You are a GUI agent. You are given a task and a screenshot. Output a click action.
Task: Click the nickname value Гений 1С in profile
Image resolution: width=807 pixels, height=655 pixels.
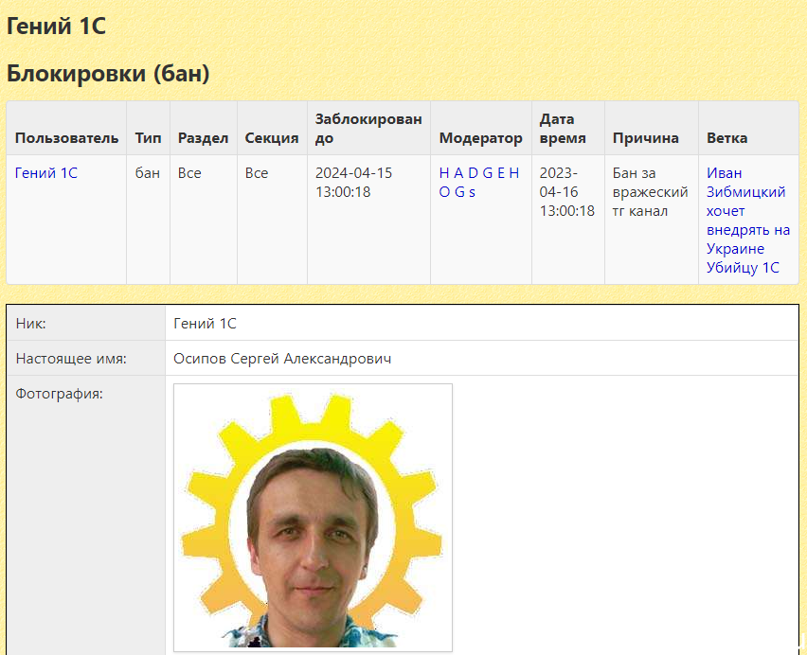click(205, 324)
